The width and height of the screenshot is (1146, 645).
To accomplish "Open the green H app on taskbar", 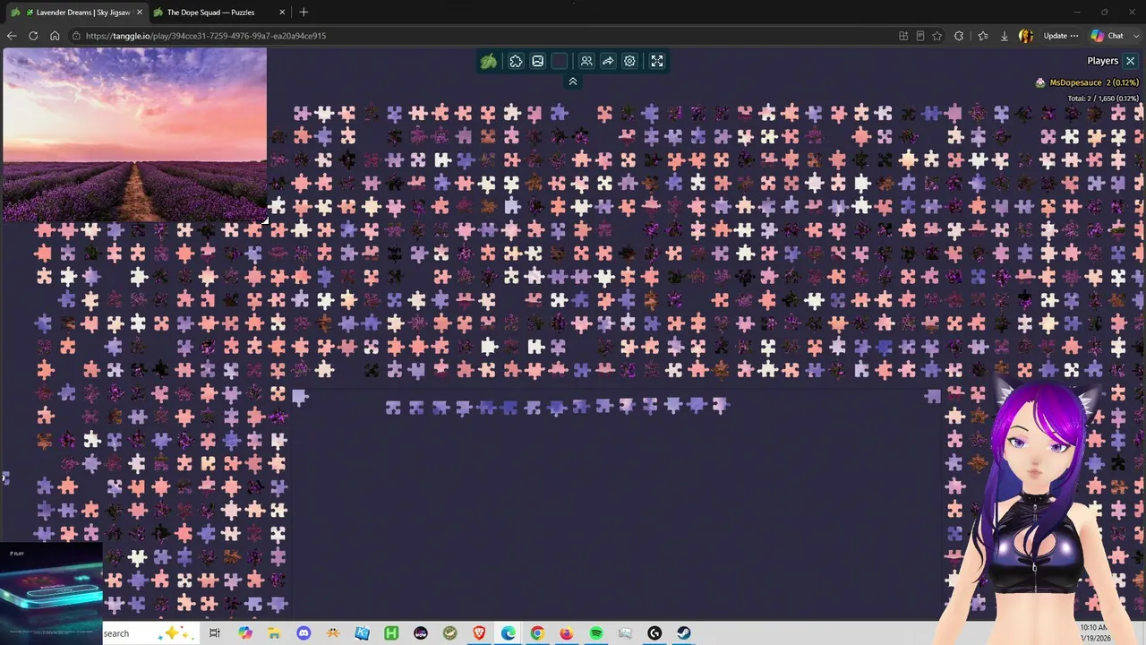I will click(x=391, y=633).
